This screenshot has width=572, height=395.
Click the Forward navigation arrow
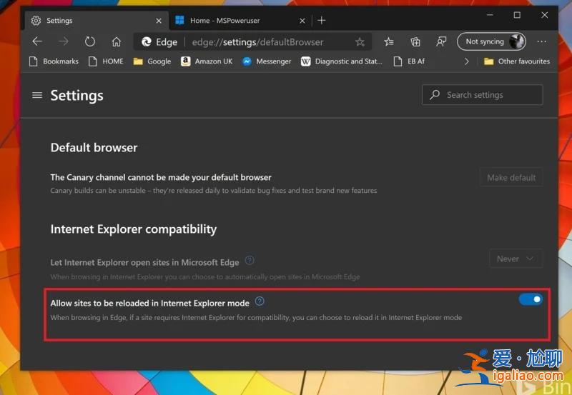(x=64, y=41)
